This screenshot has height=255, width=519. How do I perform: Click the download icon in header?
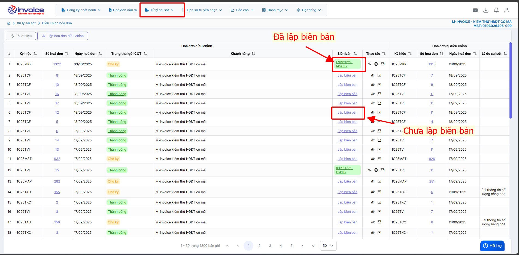tap(486, 10)
